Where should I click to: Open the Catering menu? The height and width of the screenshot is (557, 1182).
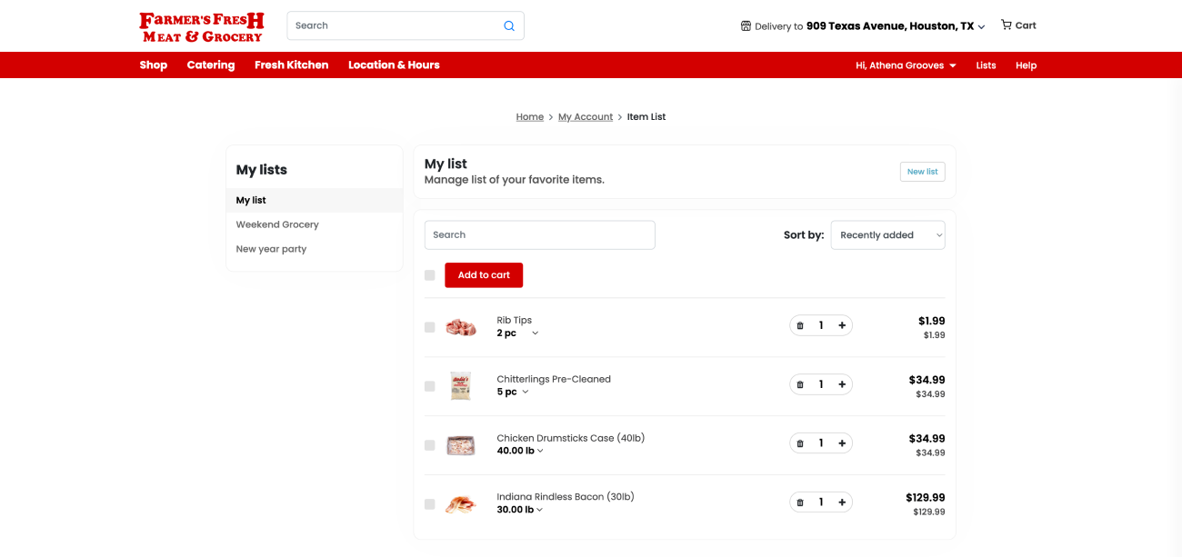point(211,65)
